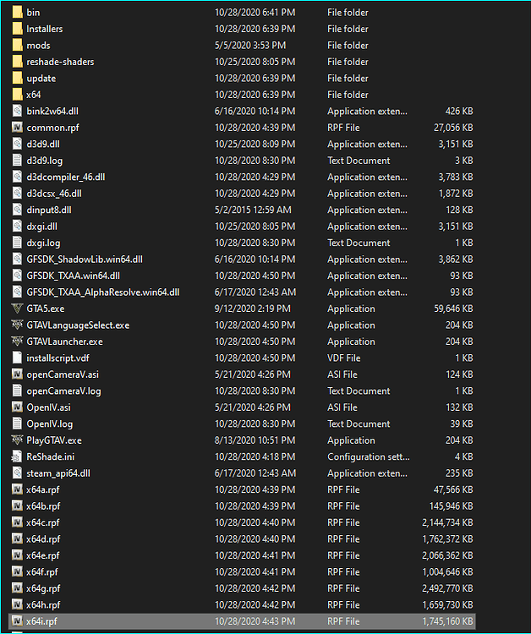
Task: Select the x64e.rpf file icon
Action: (17, 555)
